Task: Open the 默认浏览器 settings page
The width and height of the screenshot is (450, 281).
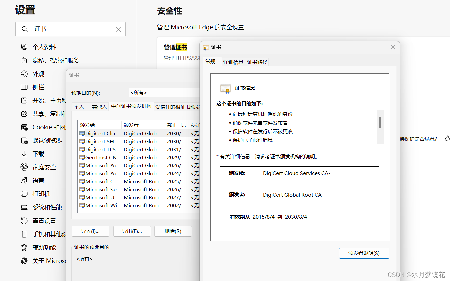Action: [x=47, y=141]
